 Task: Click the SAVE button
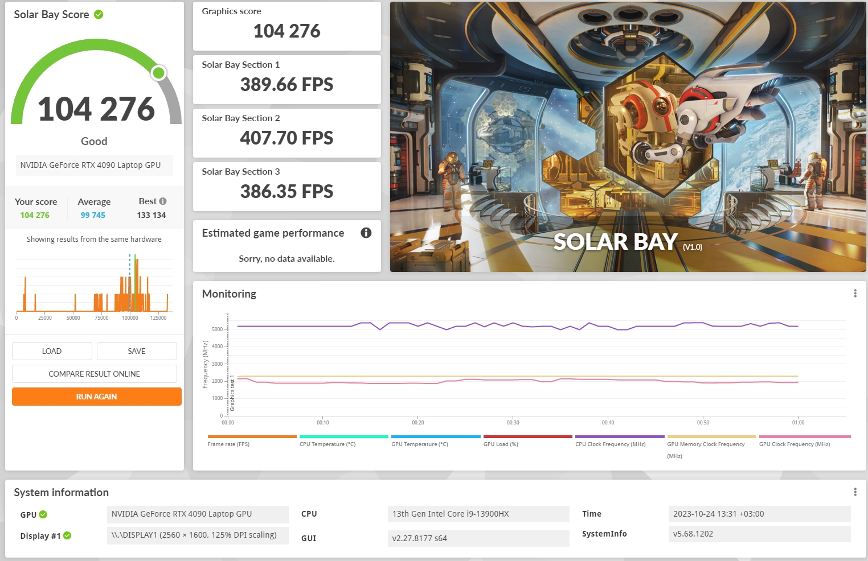(137, 351)
